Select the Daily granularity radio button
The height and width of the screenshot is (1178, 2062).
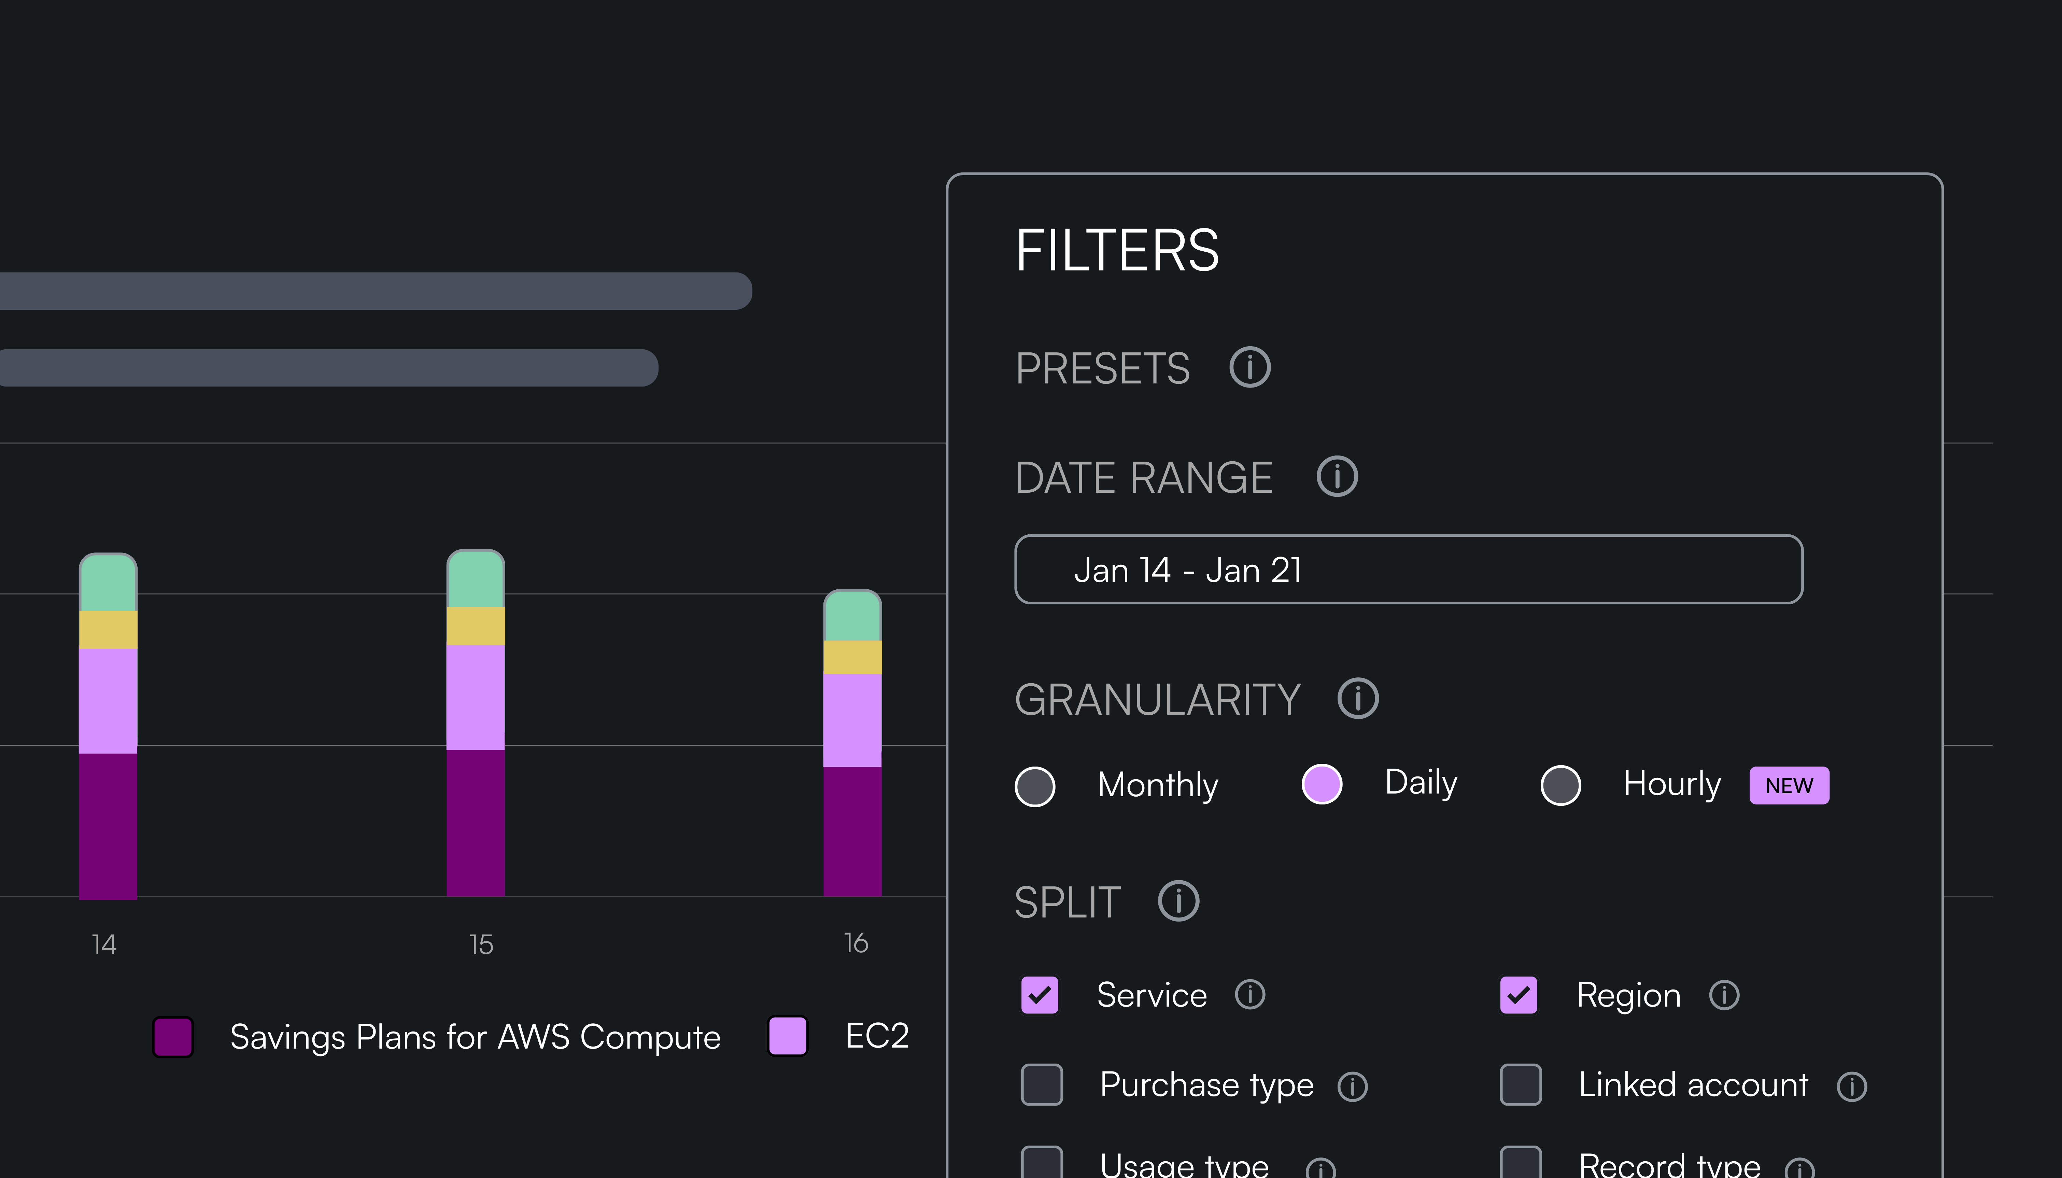[1322, 784]
